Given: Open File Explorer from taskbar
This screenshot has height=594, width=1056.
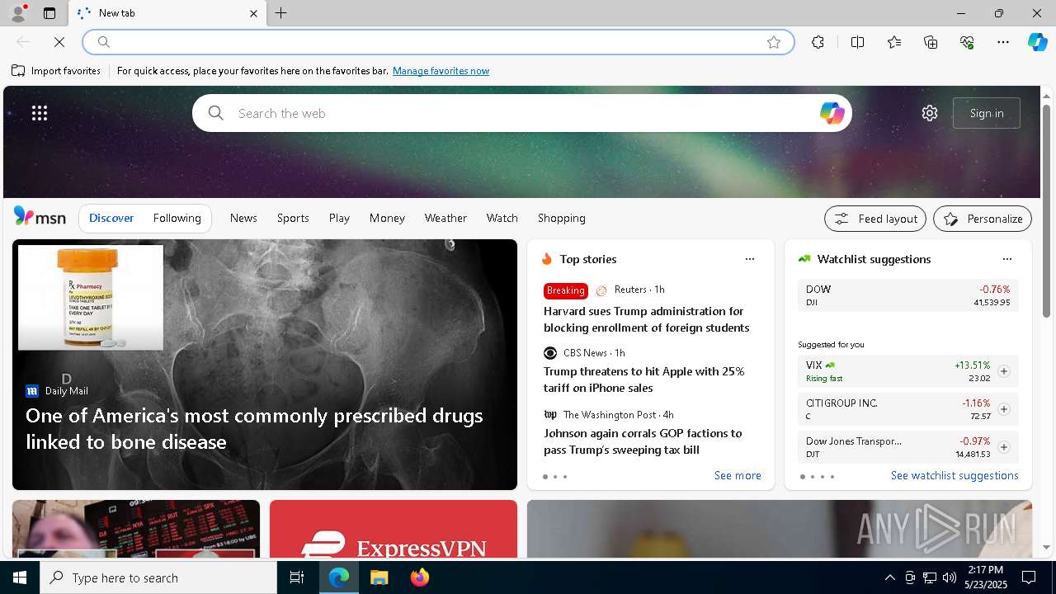Looking at the screenshot, I should pyautogui.click(x=379, y=577).
